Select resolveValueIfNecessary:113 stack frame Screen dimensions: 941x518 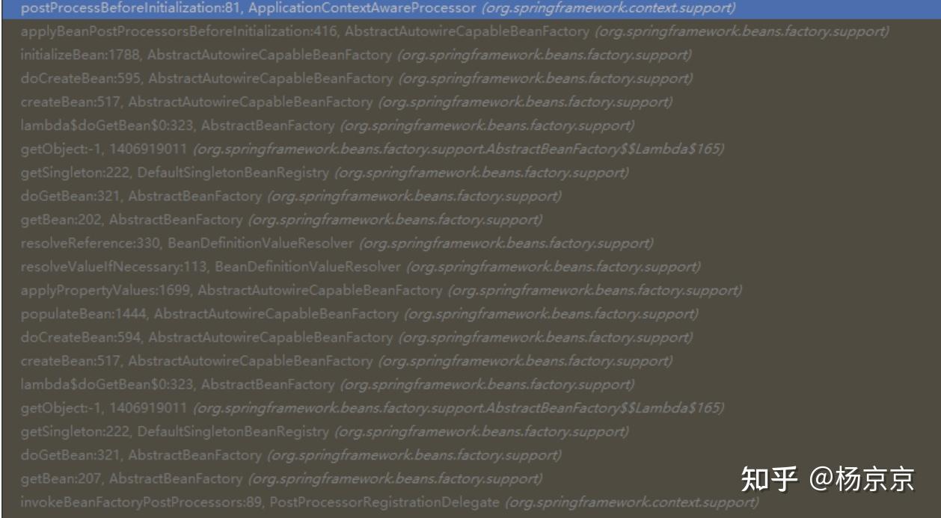tap(470, 267)
